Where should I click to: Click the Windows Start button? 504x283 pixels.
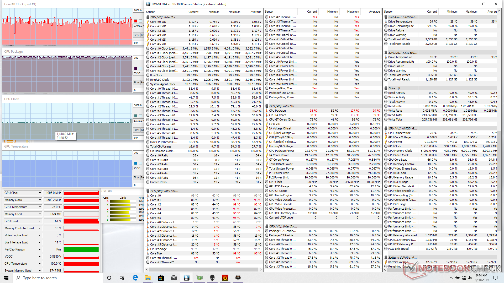tap(6, 278)
